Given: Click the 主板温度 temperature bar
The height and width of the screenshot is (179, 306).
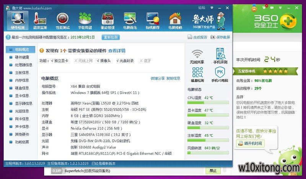Looking at the screenshot, I should tap(208, 140).
